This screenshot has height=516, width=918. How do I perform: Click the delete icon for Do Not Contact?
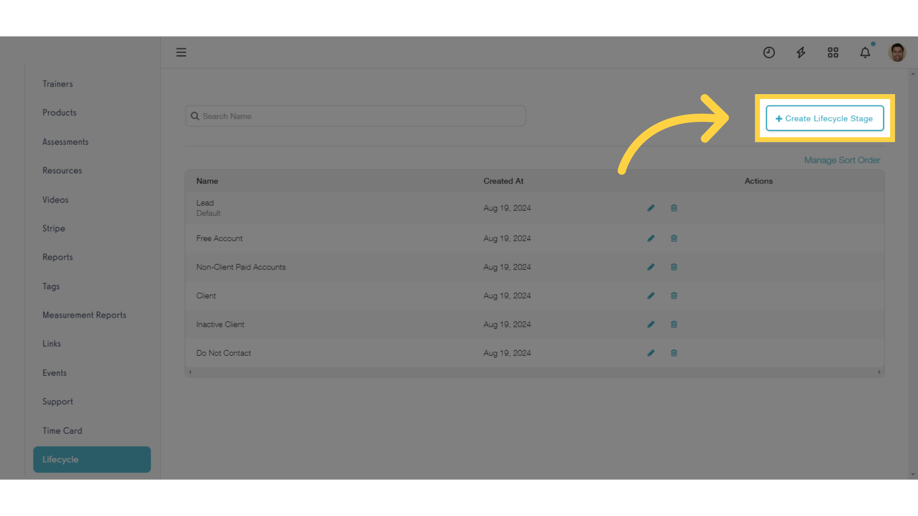(673, 352)
